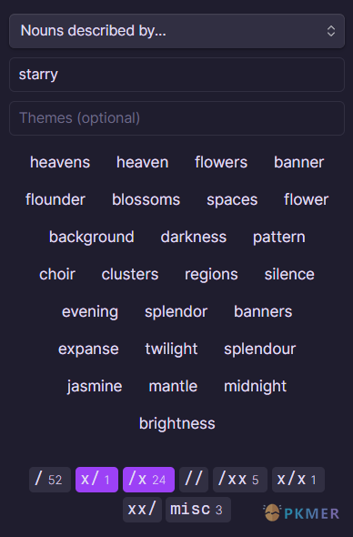Screen dimensions: 353x537
Task: Choose the word 'twilight'
Action: coord(171,349)
